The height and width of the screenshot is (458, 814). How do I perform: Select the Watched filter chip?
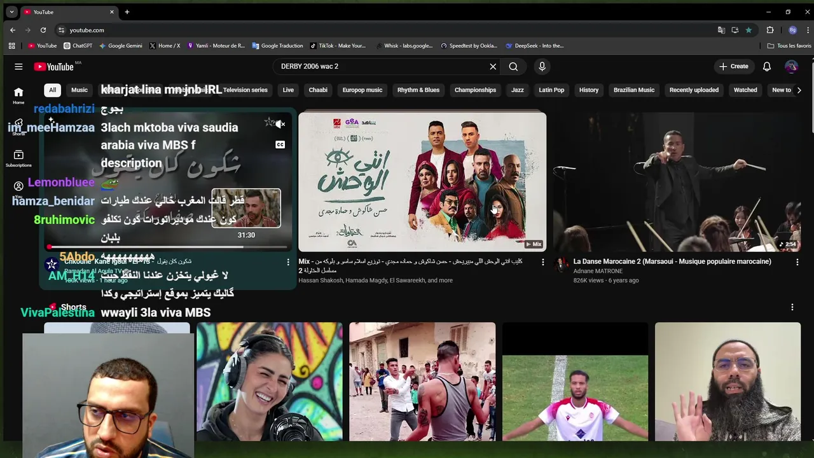point(745,90)
